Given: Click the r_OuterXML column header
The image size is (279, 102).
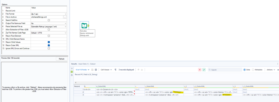Looking at the screenshot, I should click(164, 86).
